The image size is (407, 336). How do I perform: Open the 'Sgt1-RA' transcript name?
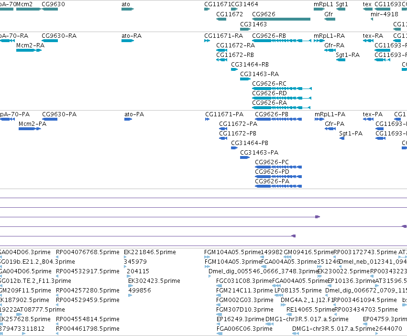pos(348,55)
